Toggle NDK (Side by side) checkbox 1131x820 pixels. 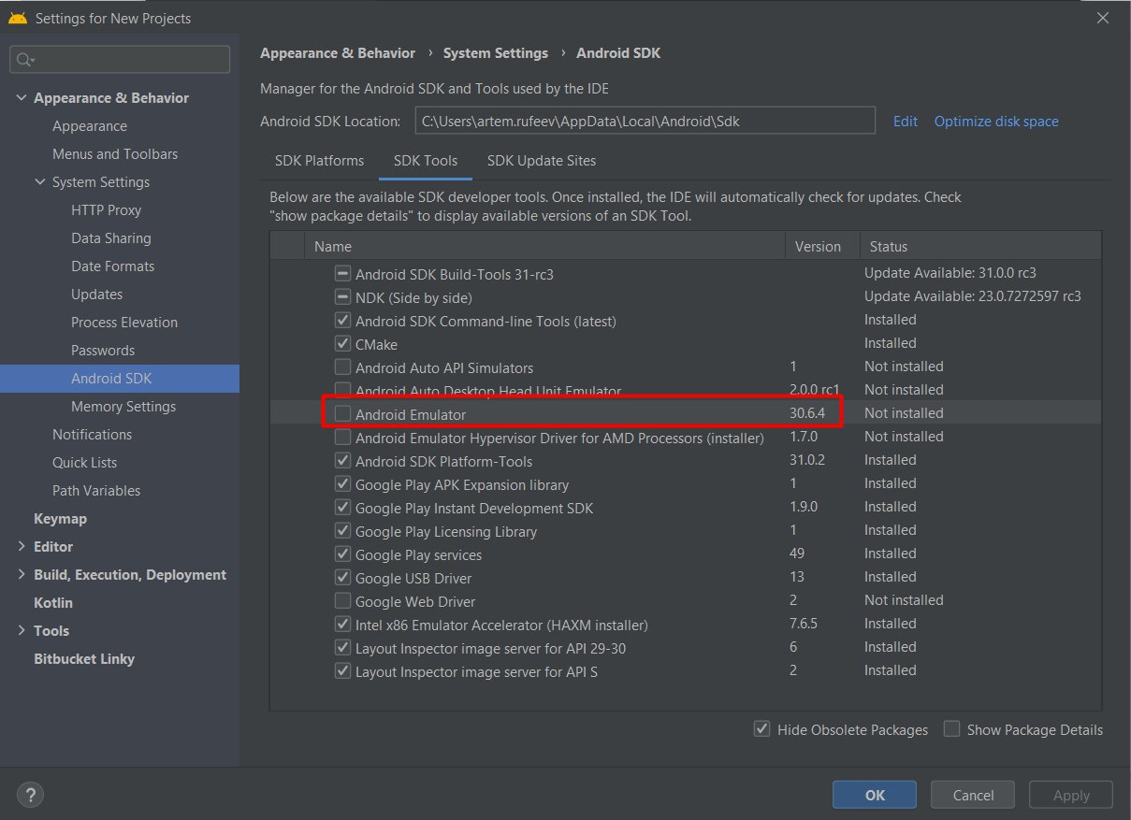click(x=343, y=297)
